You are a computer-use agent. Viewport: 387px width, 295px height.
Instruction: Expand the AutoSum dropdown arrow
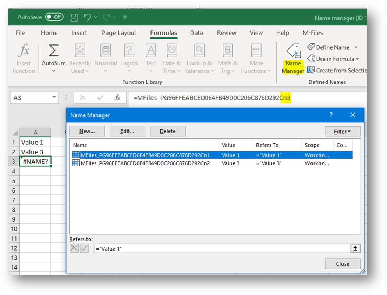(54, 71)
